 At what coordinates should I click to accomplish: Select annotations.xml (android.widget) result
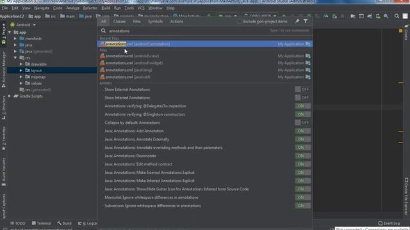(205, 63)
